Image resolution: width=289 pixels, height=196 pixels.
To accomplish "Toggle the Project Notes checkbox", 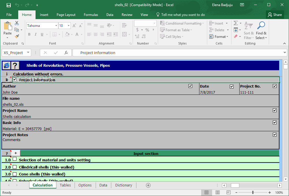I will click(275, 135).
